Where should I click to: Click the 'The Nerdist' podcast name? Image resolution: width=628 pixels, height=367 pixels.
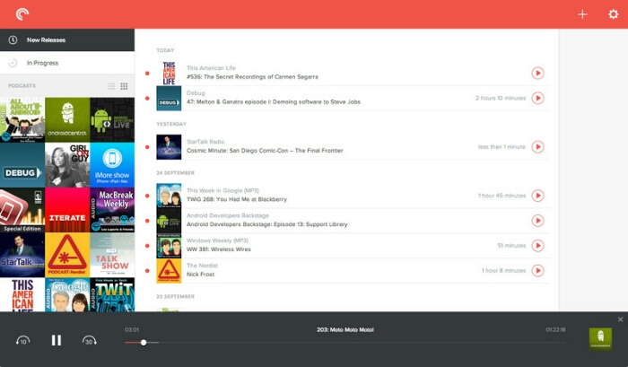point(202,266)
